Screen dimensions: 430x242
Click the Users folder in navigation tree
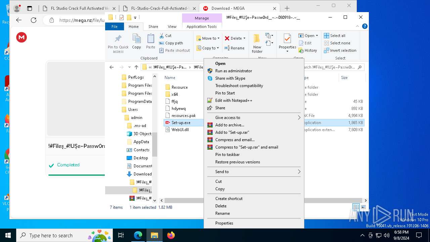(133, 110)
